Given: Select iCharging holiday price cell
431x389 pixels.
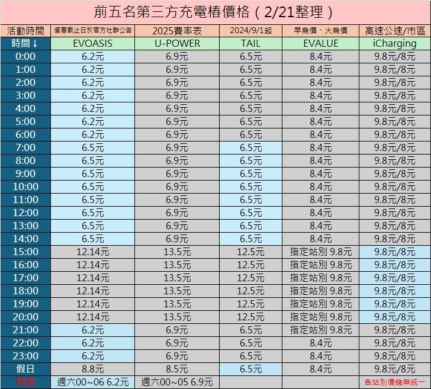Looking at the screenshot, I should tap(395, 369).
